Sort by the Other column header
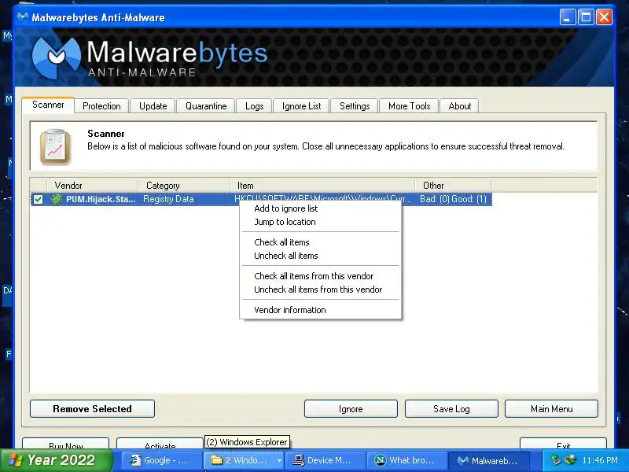This screenshot has height=472, width=629. click(x=454, y=186)
